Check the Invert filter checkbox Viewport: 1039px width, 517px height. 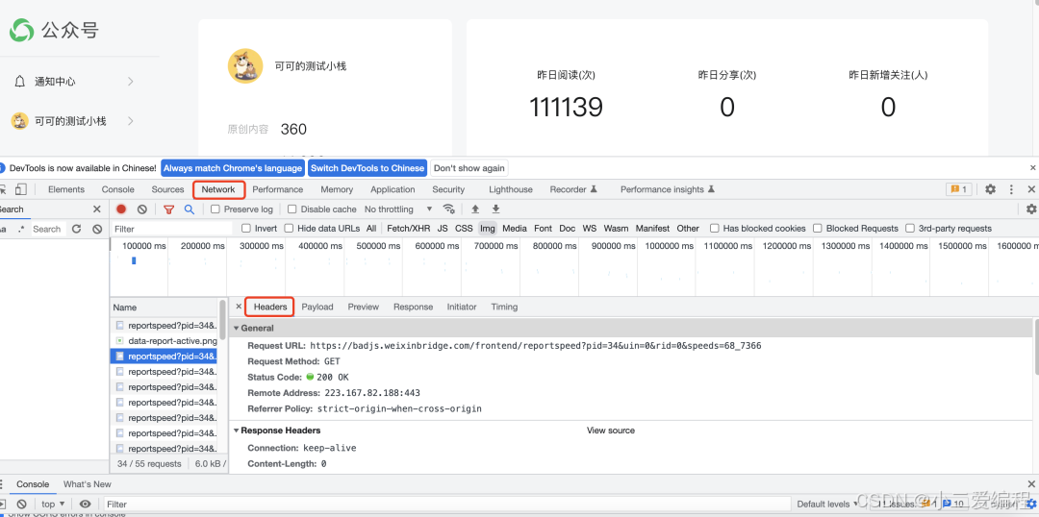[x=246, y=229]
